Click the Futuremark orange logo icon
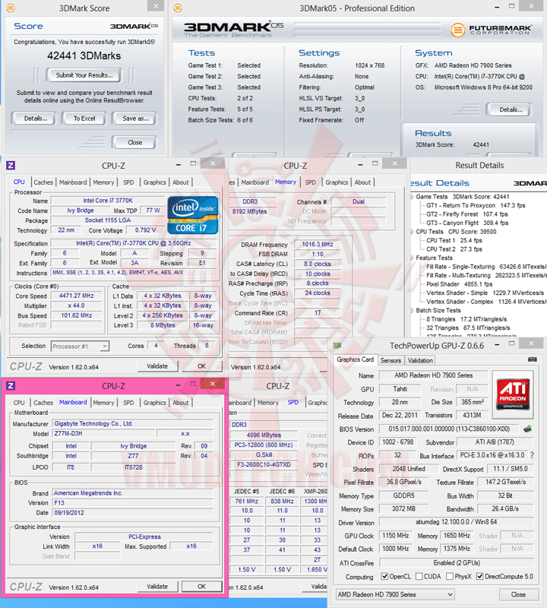This screenshot has height=608, width=547. (458, 30)
